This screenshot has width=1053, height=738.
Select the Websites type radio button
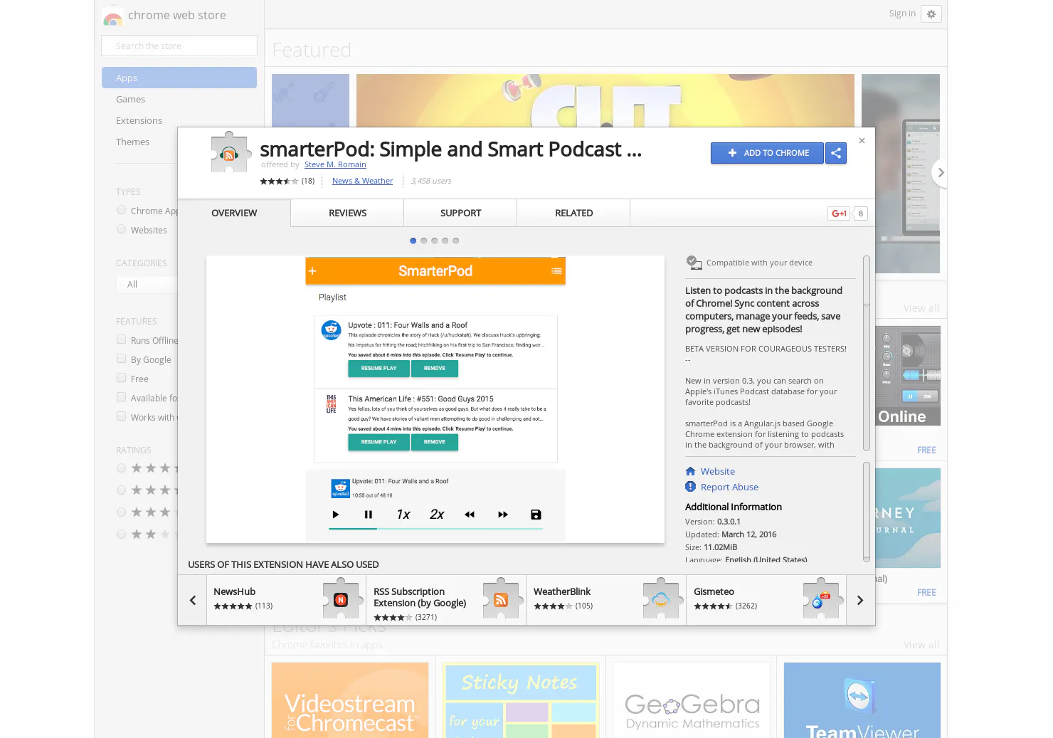121,229
